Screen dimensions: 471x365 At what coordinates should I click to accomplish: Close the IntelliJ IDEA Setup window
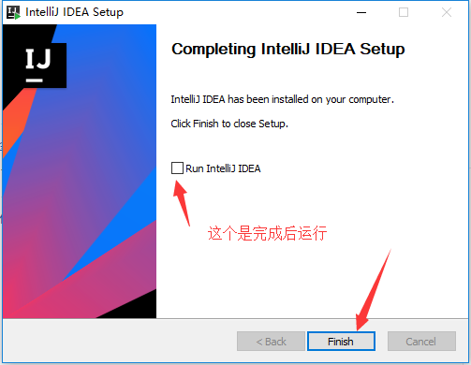(x=447, y=12)
